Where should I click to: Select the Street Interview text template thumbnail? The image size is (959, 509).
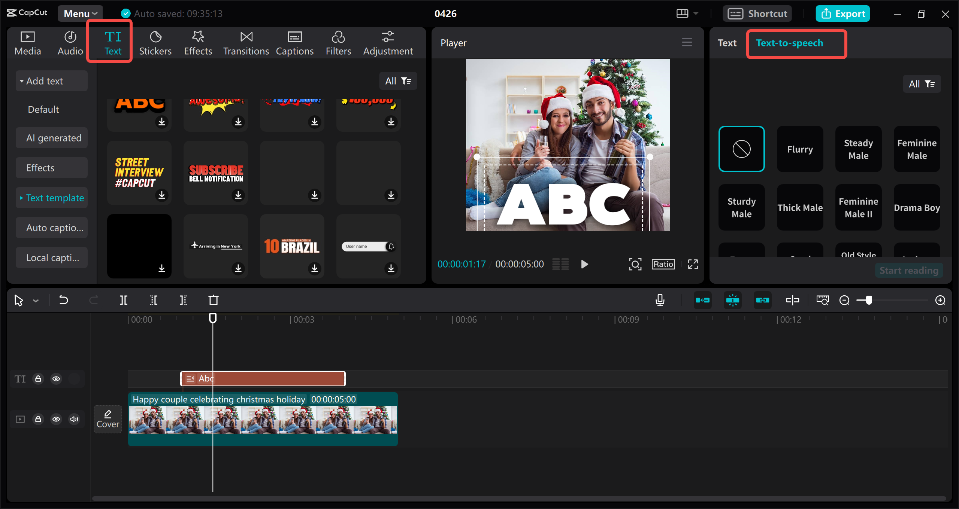point(139,172)
